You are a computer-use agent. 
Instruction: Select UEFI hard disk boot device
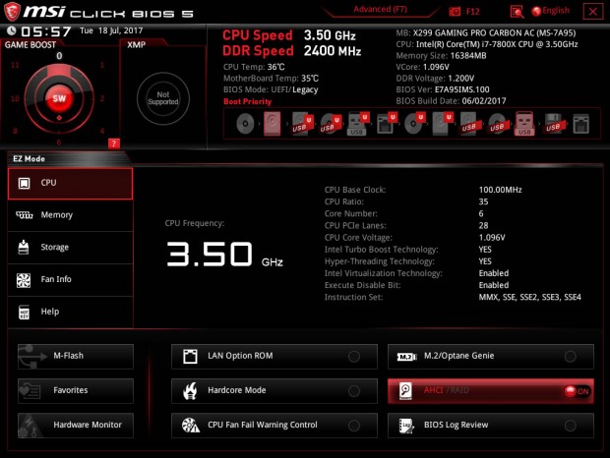pos(443,124)
